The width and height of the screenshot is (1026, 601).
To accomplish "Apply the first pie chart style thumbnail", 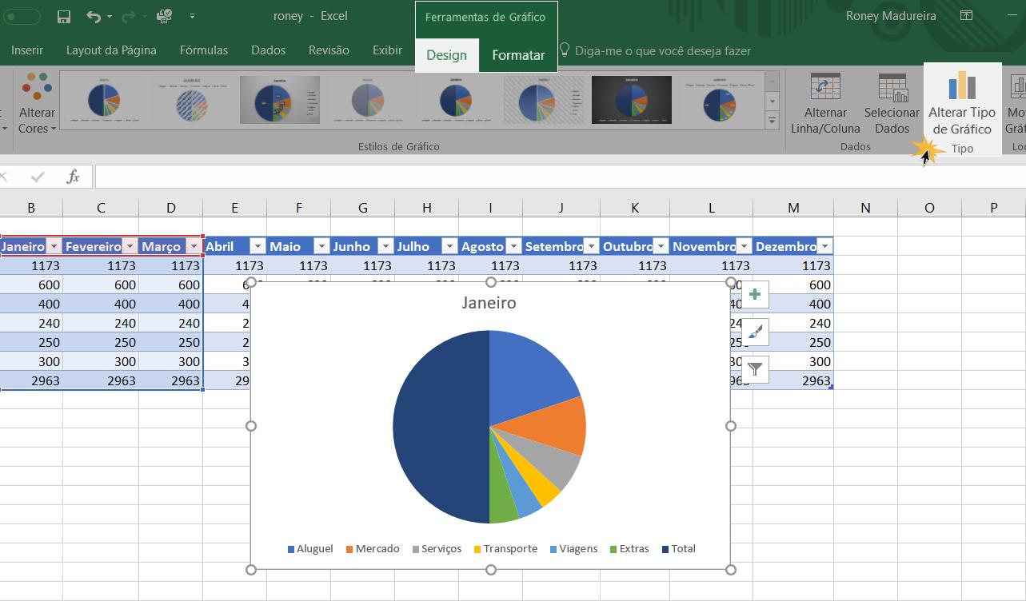I will click(x=105, y=100).
